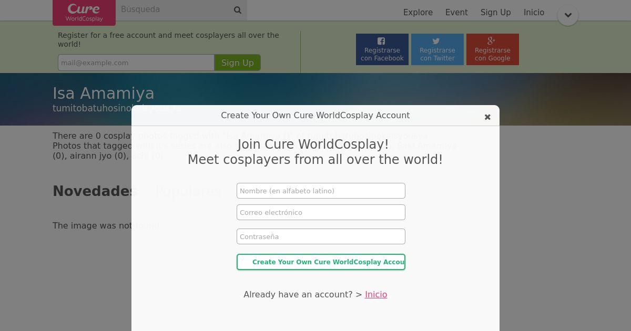This screenshot has height=331, width=631.
Task: Click the search magnifier icon
Action: (238, 10)
